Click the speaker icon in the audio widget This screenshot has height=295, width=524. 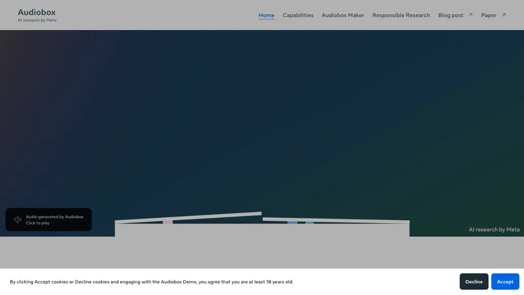click(x=17, y=220)
